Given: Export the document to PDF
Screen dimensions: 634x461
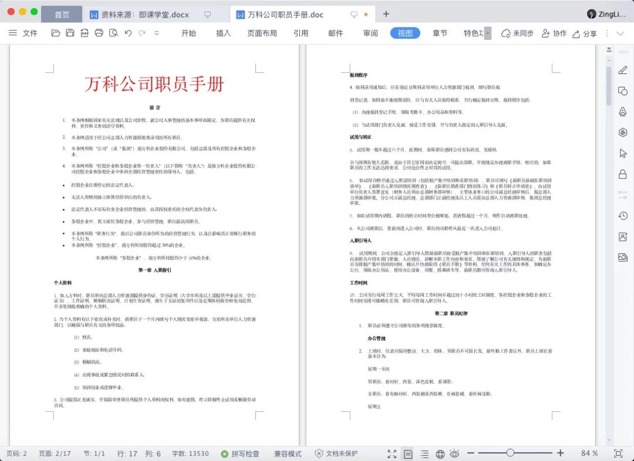Looking at the screenshot, I should coord(85,33).
